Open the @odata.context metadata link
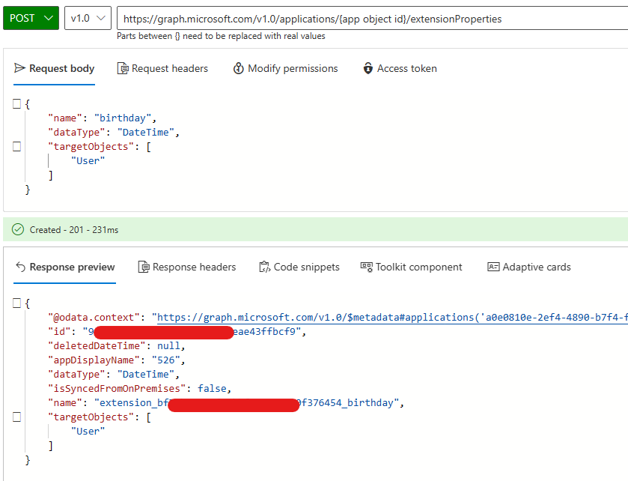The width and height of the screenshot is (628, 481). (x=374, y=317)
